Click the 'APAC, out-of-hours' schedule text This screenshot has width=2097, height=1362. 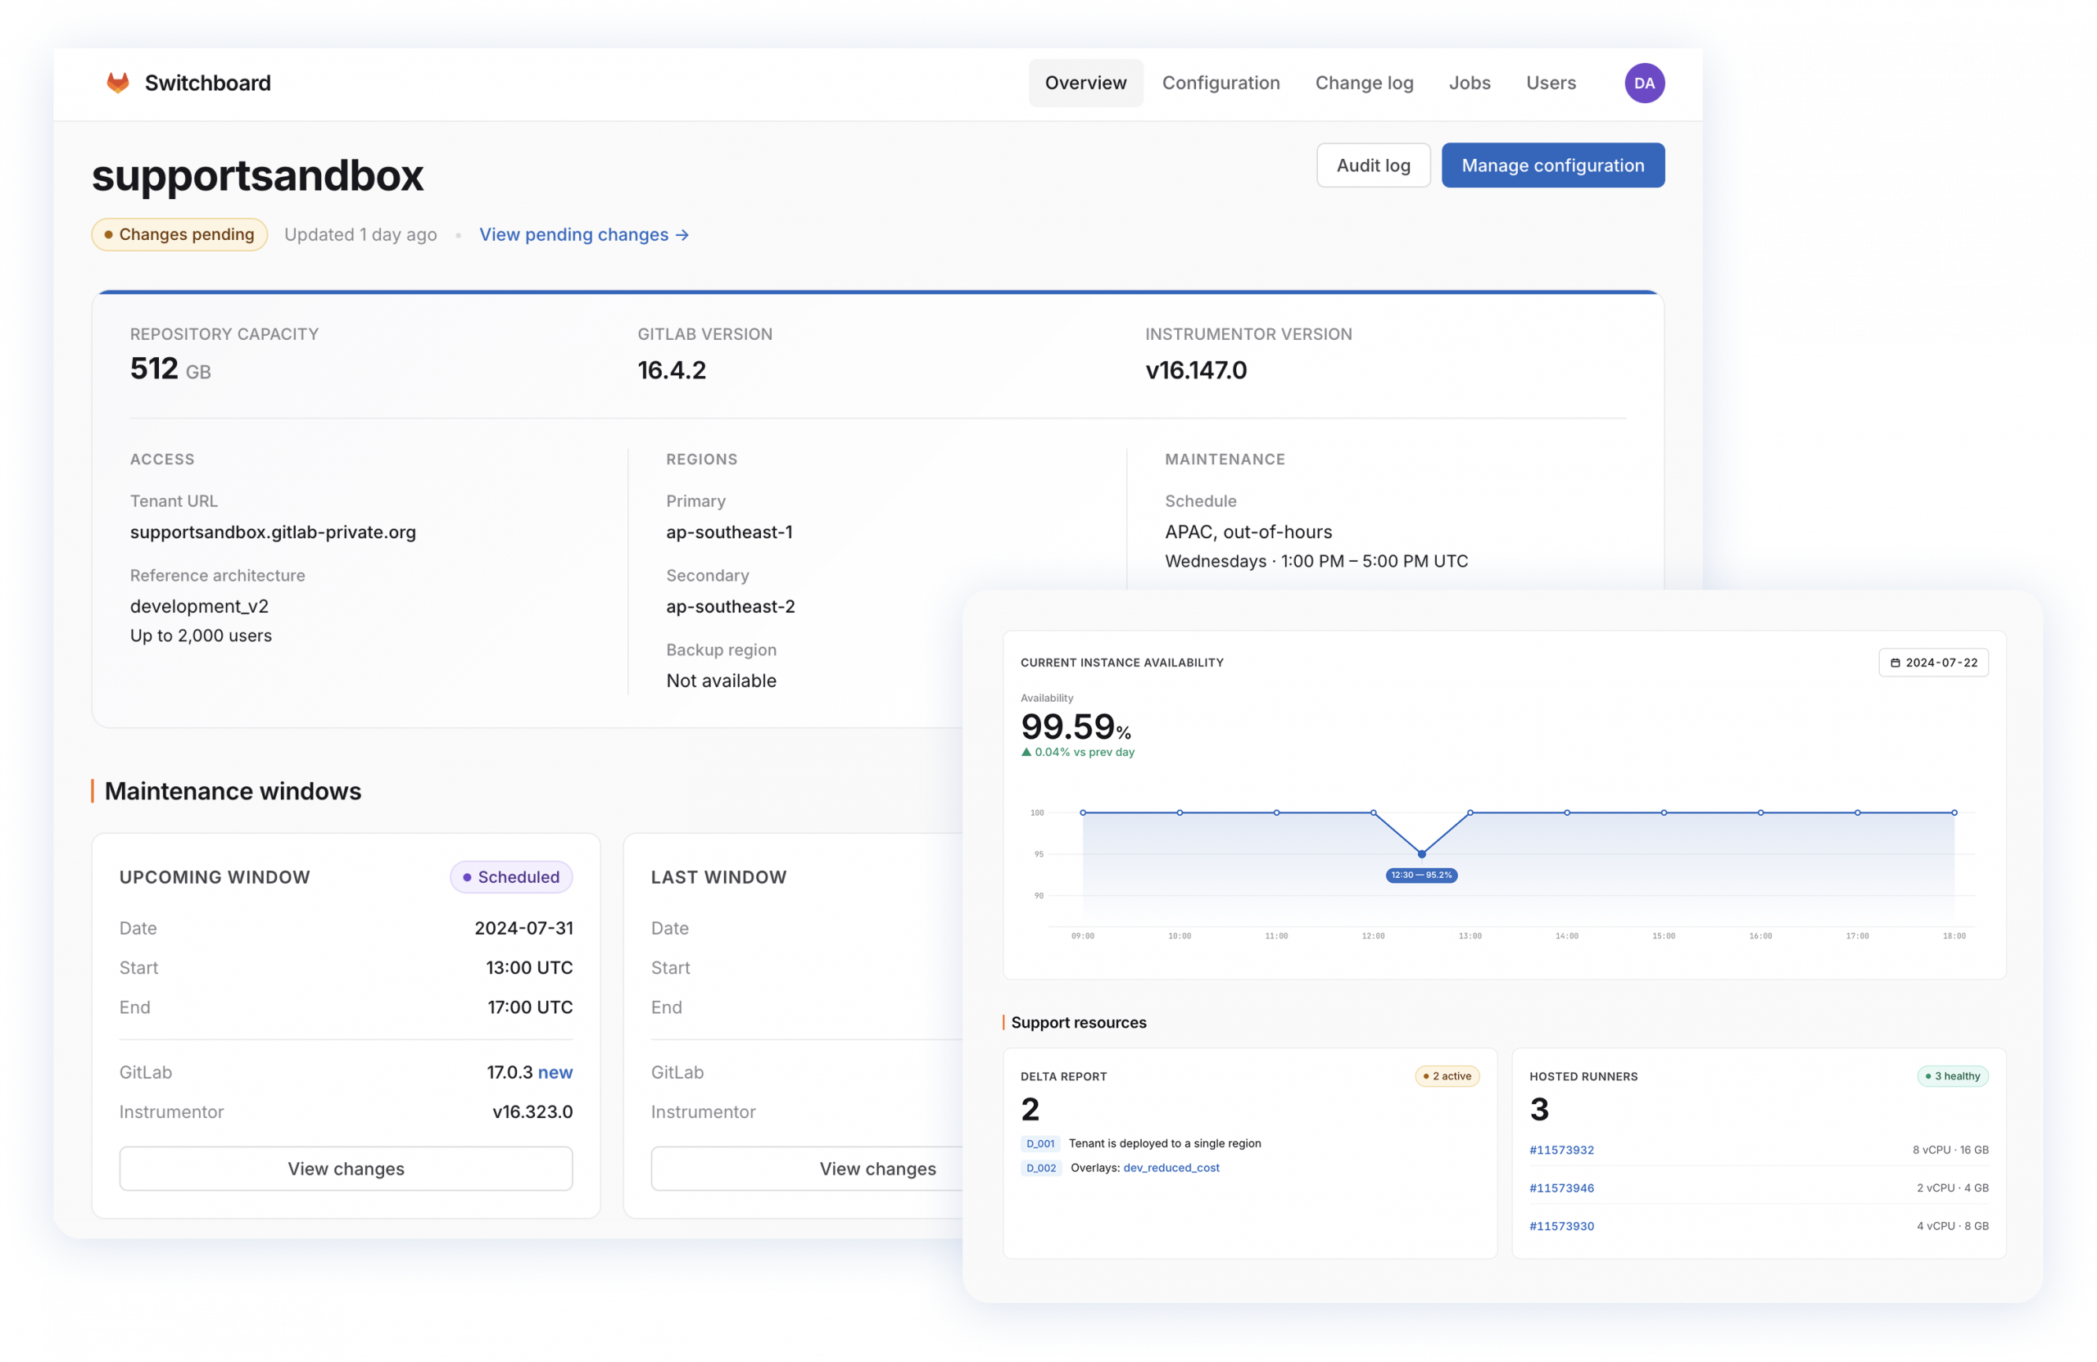1248,532
